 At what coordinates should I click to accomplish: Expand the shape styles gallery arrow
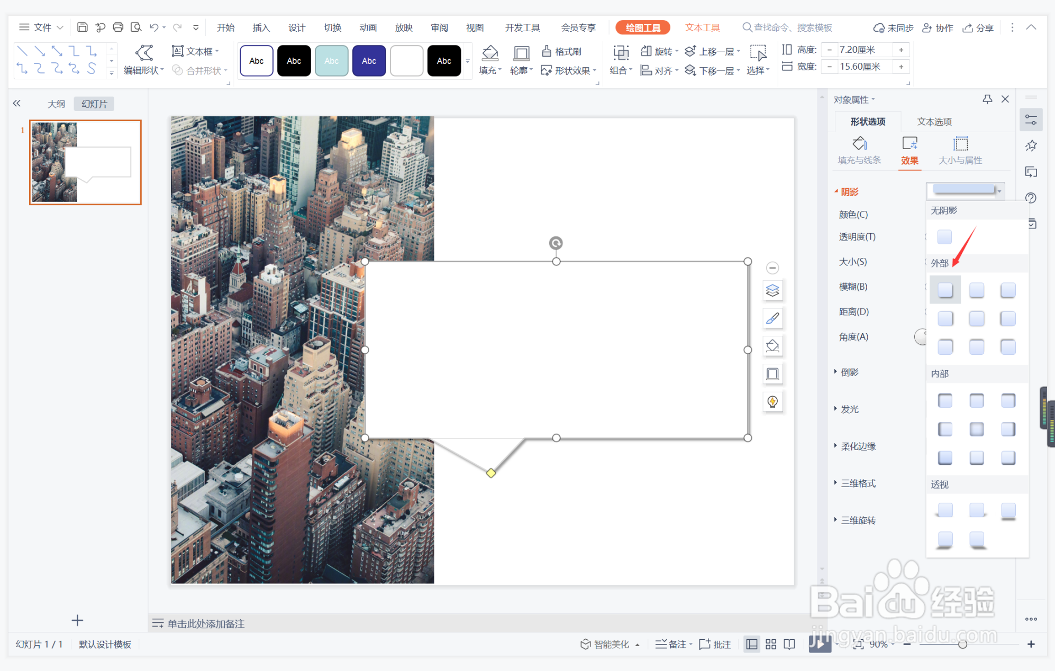[468, 61]
